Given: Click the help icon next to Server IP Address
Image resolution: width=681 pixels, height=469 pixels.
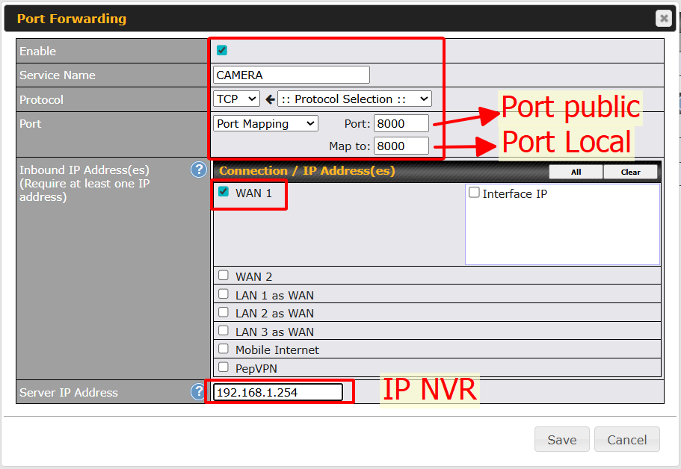Looking at the screenshot, I should pos(198,392).
